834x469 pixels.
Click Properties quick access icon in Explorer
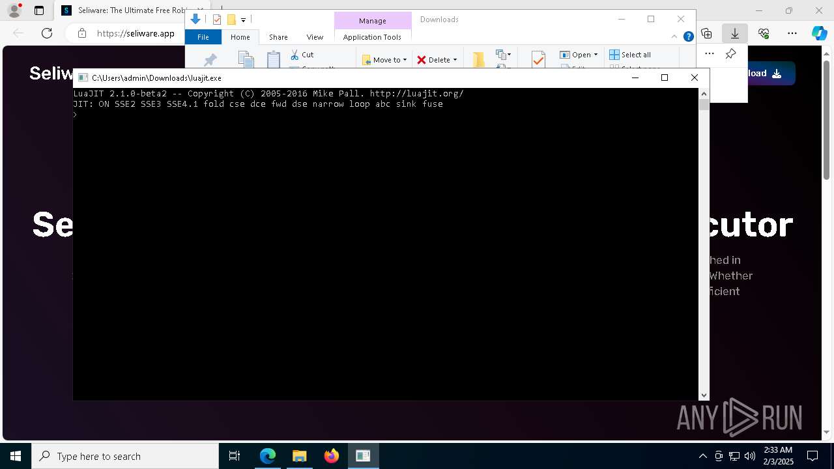[x=217, y=20]
